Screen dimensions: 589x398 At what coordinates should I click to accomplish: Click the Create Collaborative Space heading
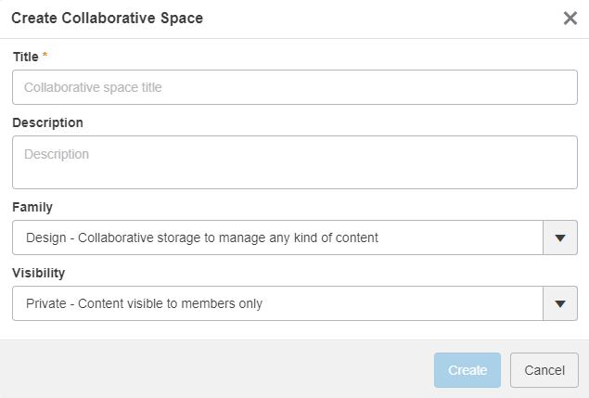107,18
